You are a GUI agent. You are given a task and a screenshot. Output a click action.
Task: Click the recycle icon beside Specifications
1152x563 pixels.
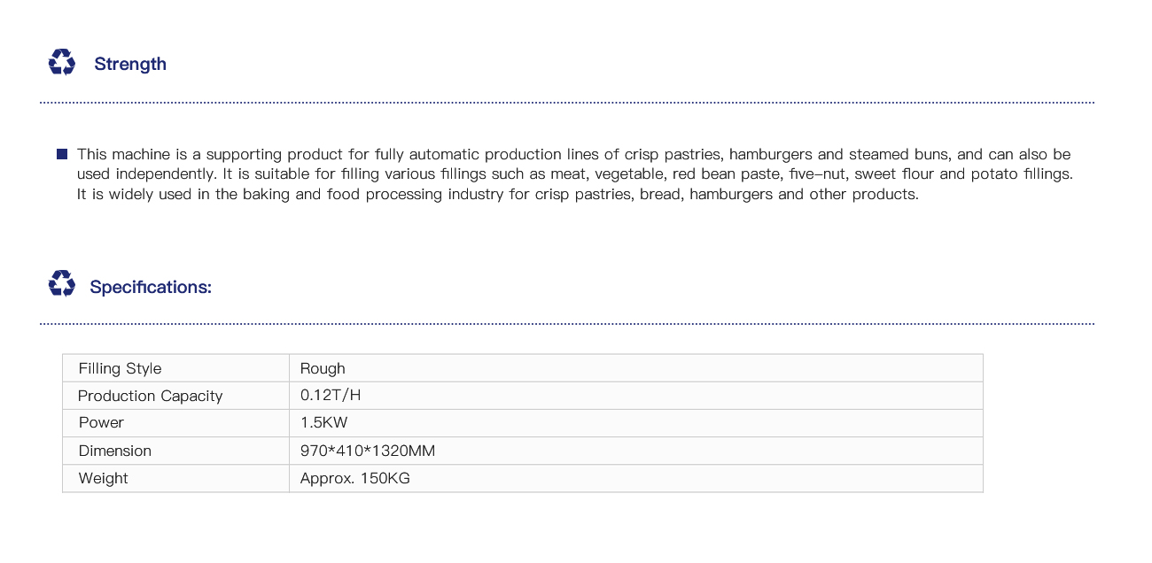[62, 284]
